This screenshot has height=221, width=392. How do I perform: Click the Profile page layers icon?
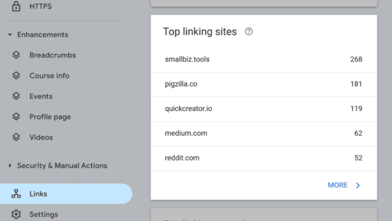pyautogui.click(x=16, y=117)
